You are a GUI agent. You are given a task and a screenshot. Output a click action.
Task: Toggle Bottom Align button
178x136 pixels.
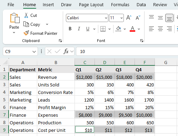coord(169,18)
